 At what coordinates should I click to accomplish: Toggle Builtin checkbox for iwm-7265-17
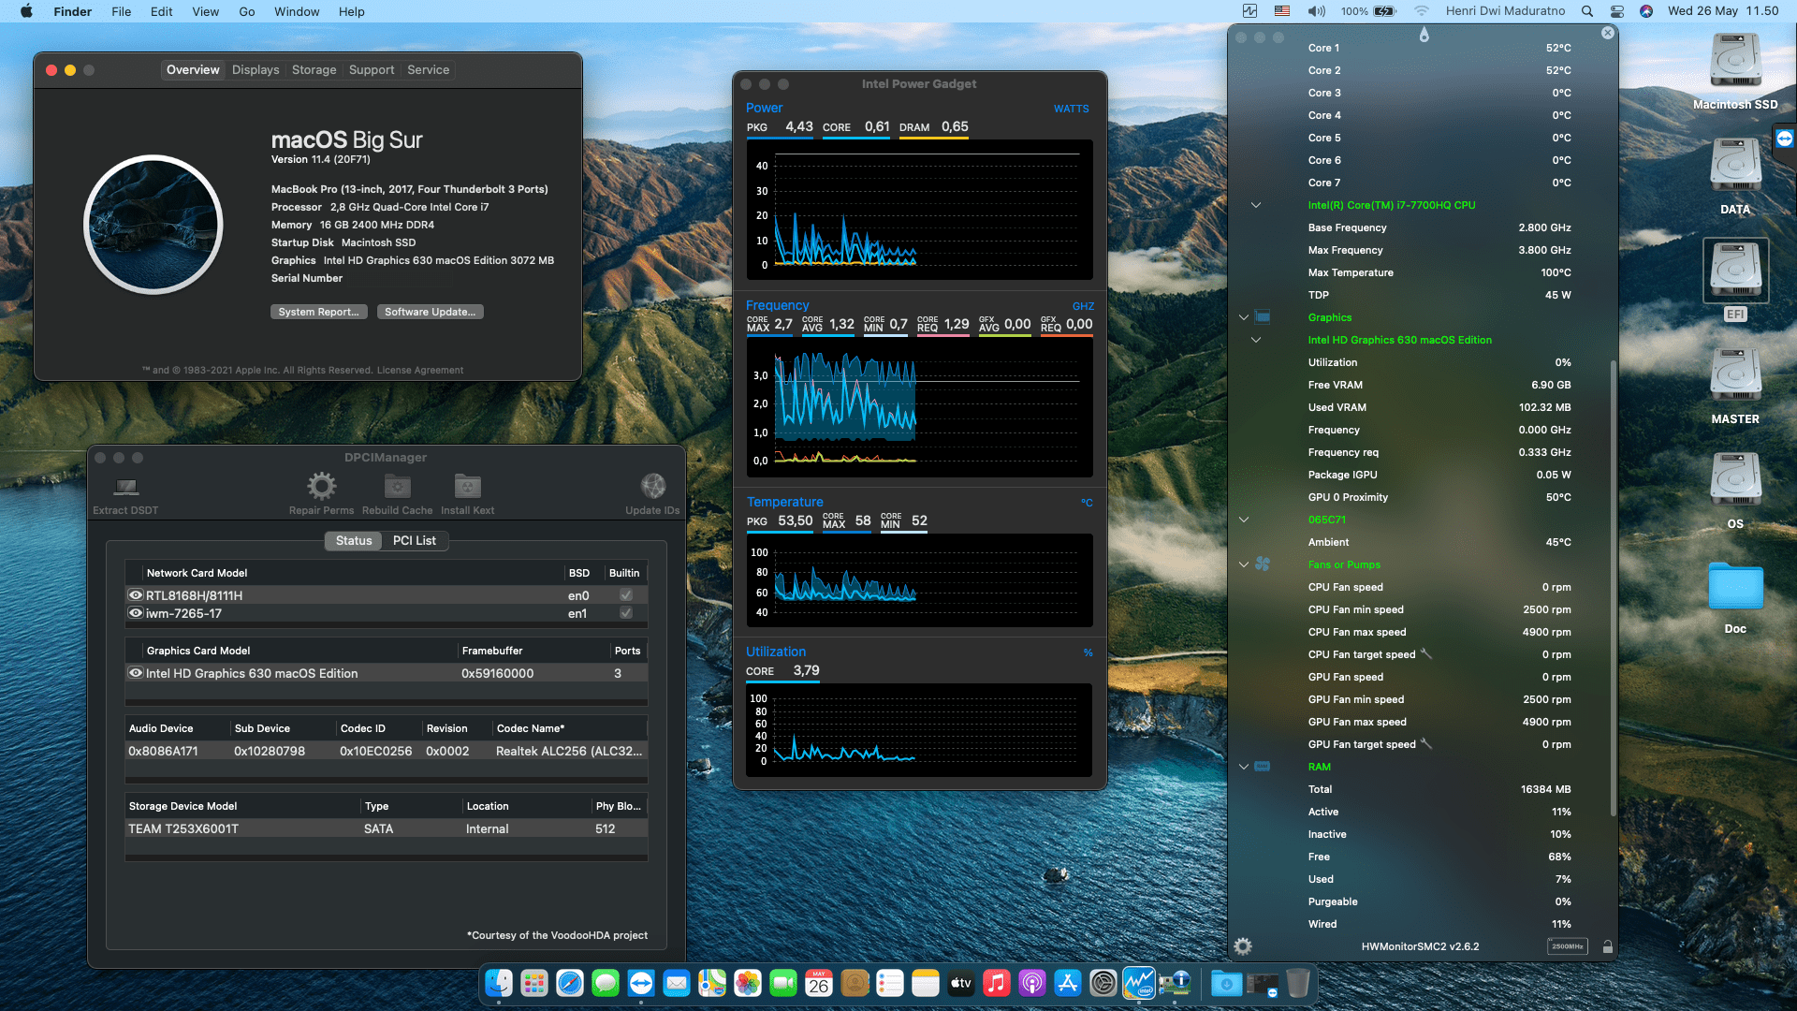coord(625,613)
